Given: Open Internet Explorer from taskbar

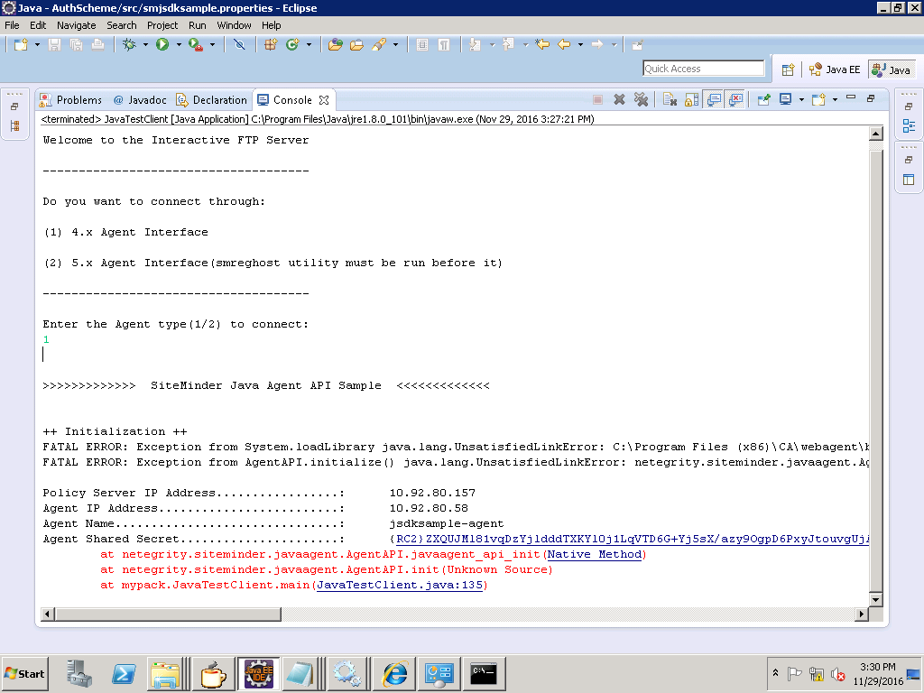Looking at the screenshot, I should pyautogui.click(x=394, y=673).
